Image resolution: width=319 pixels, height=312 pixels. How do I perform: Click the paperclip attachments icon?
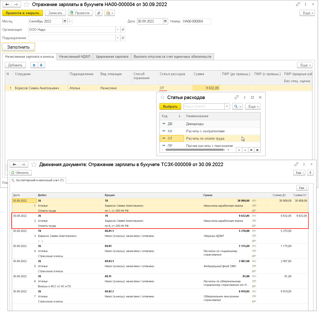99,13
